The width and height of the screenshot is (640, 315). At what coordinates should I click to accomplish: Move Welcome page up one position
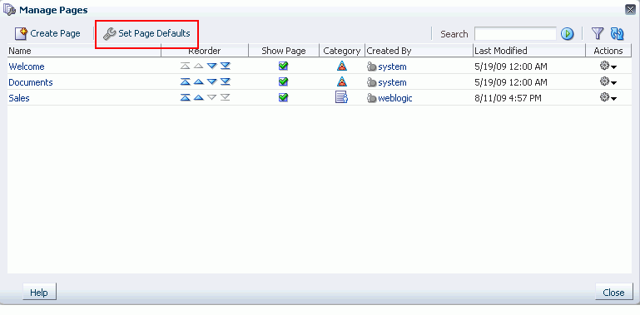[198, 66]
